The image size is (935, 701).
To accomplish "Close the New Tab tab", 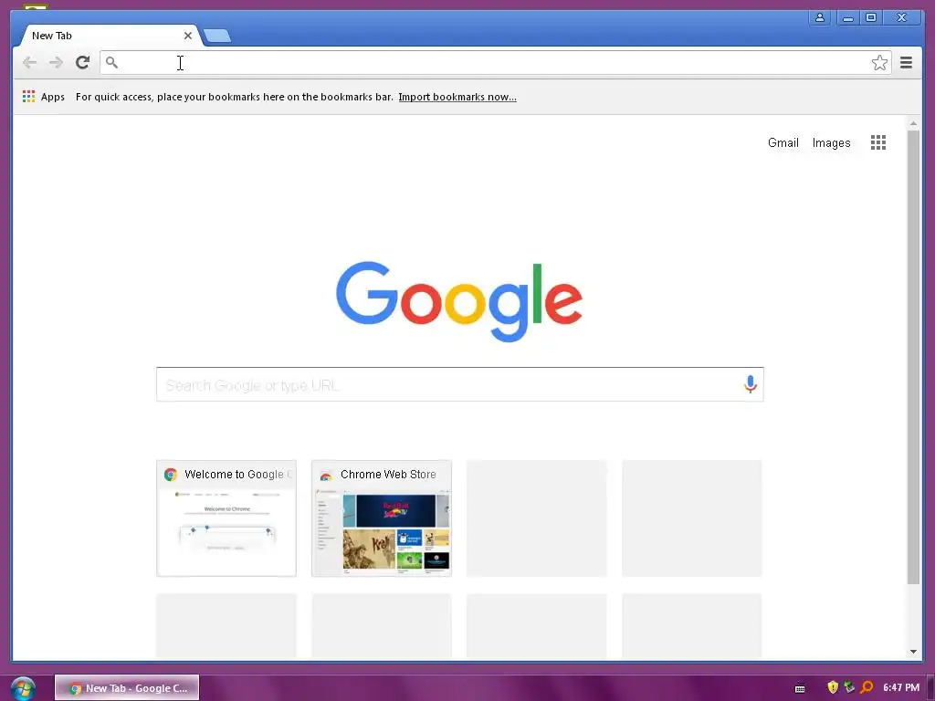I will [x=188, y=36].
